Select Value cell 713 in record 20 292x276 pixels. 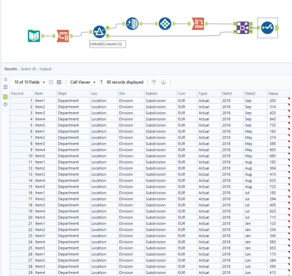278,217
